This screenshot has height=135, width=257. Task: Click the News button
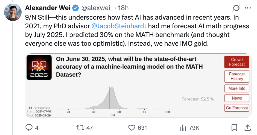[x=237, y=98]
